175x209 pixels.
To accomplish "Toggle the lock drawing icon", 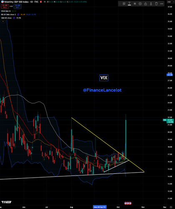I will tap(145, 4).
